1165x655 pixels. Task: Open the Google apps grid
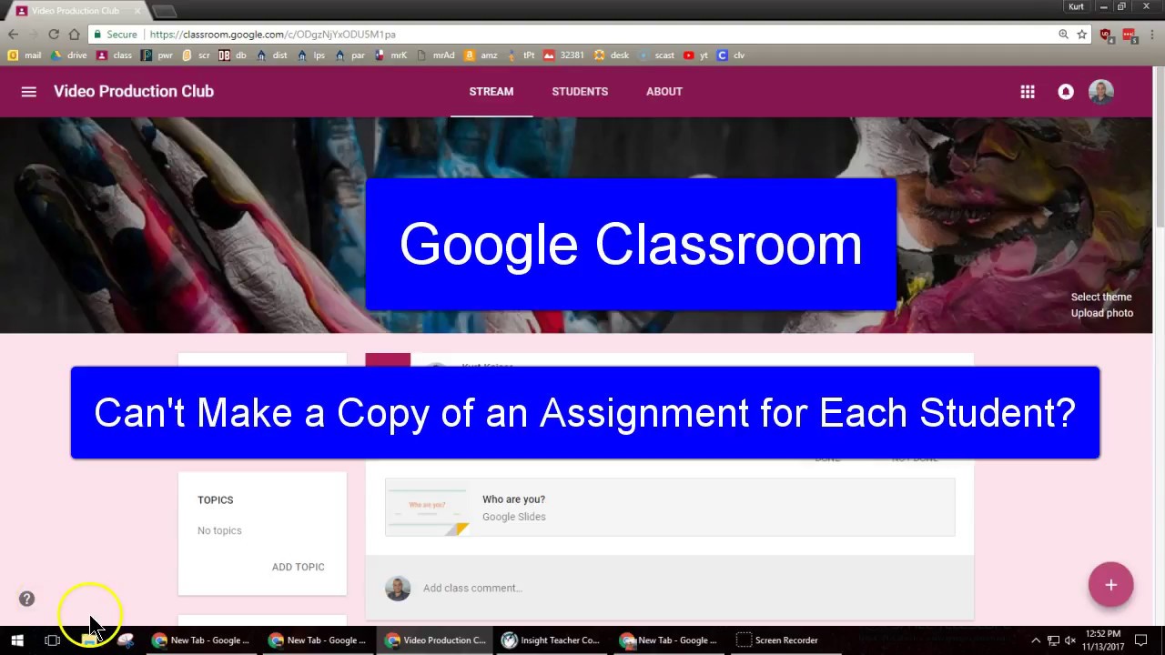pos(1028,91)
